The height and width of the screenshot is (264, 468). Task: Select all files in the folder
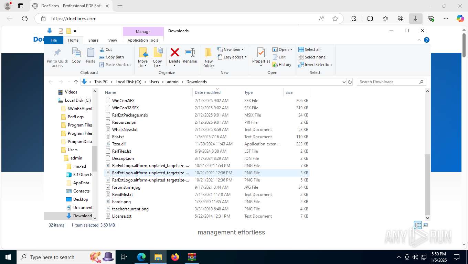(309, 49)
